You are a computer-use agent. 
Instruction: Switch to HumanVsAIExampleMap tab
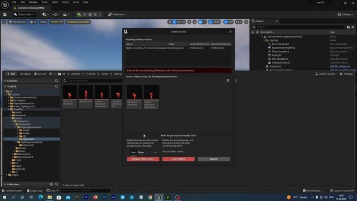31,8
